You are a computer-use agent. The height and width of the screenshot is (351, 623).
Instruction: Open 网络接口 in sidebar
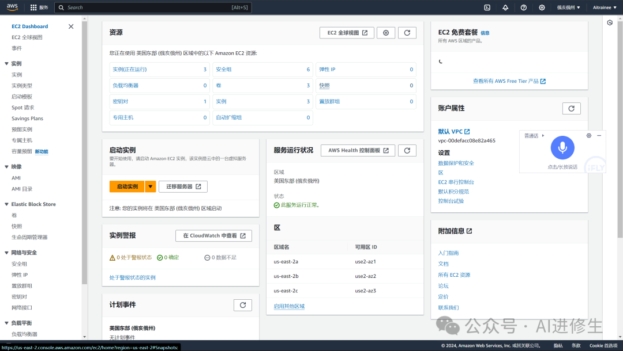22,308
